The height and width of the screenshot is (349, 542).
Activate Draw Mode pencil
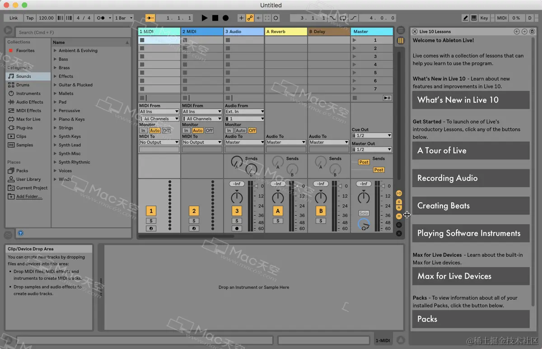[x=466, y=18]
